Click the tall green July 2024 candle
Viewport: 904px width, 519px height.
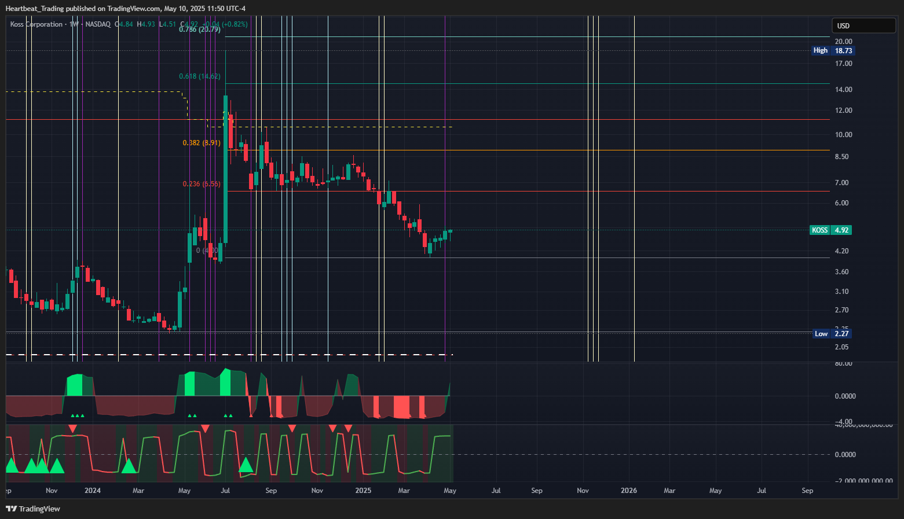[225, 169]
